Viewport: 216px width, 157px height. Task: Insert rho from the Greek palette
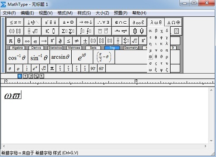(167, 57)
